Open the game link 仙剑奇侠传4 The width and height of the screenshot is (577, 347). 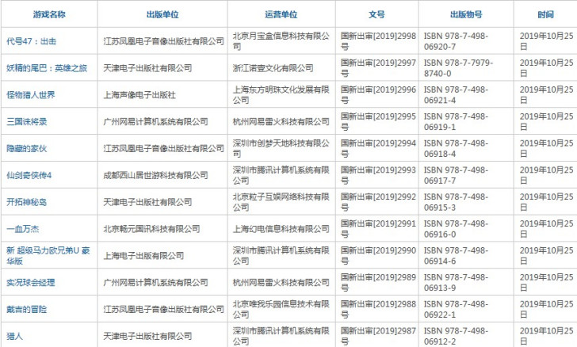click(x=29, y=176)
